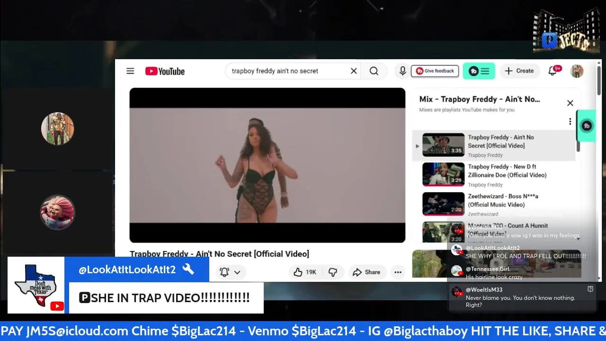Open the Mix playlist three-dot options
The width and height of the screenshot is (606, 341).
pyautogui.click(x=570, y=122)
